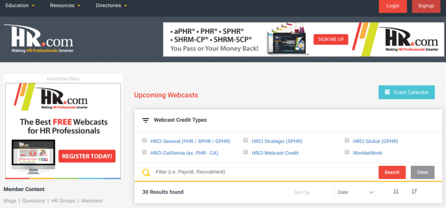
Task: Tick HRCI California (ex. PHR - CA) checkbox
Action: pyautogui.click(x=145, y=152)
